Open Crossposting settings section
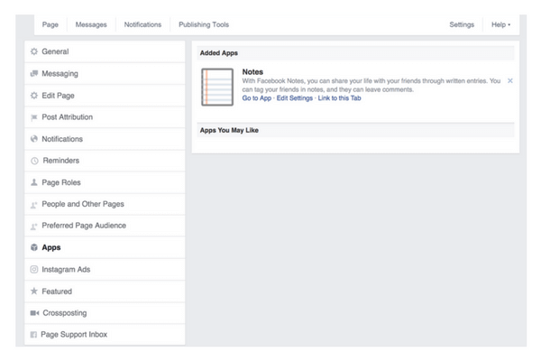 105,313
